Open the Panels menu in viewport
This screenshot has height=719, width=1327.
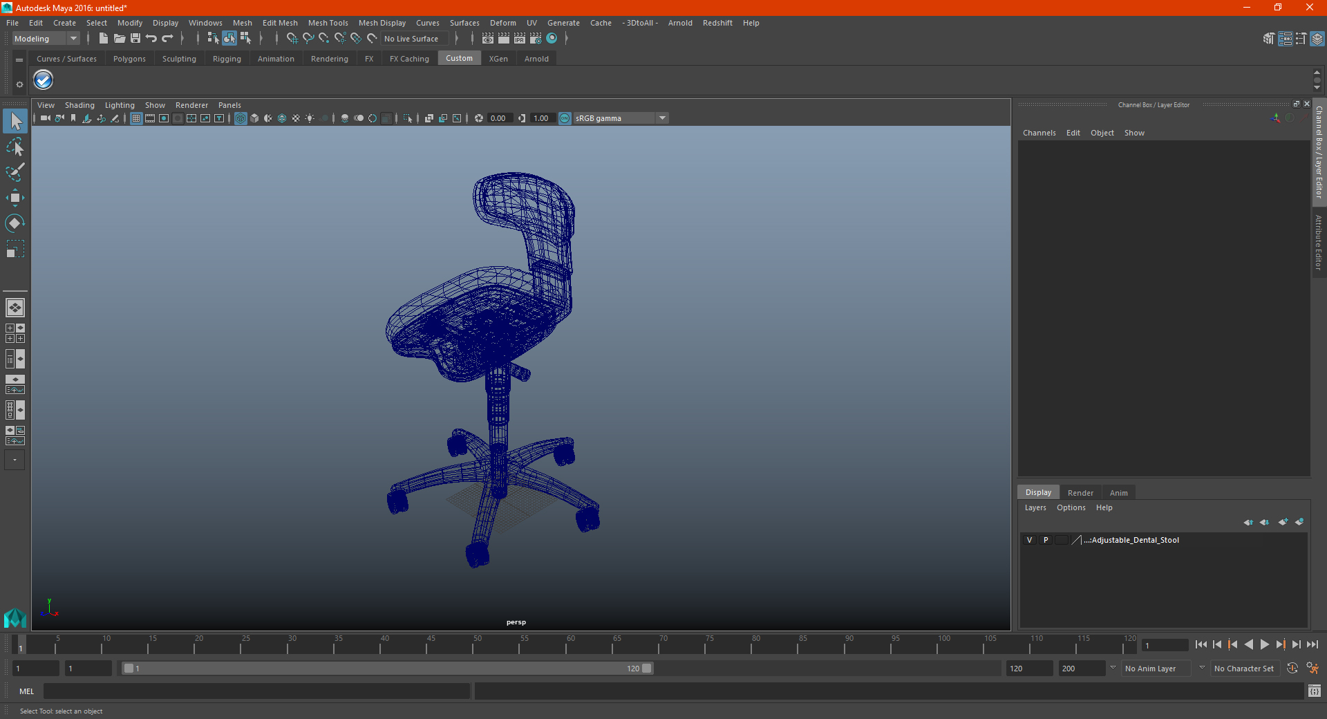tap(229, 105)
